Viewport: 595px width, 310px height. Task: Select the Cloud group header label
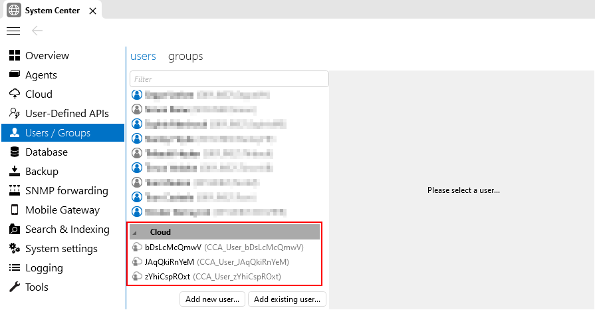[160, 232]
